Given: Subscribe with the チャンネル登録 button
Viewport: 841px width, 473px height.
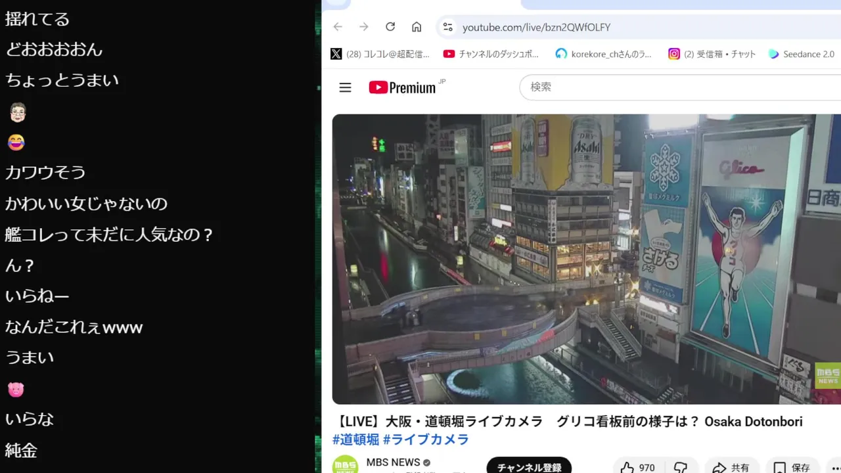Looking at the screenshot, I should coord(529,466).
